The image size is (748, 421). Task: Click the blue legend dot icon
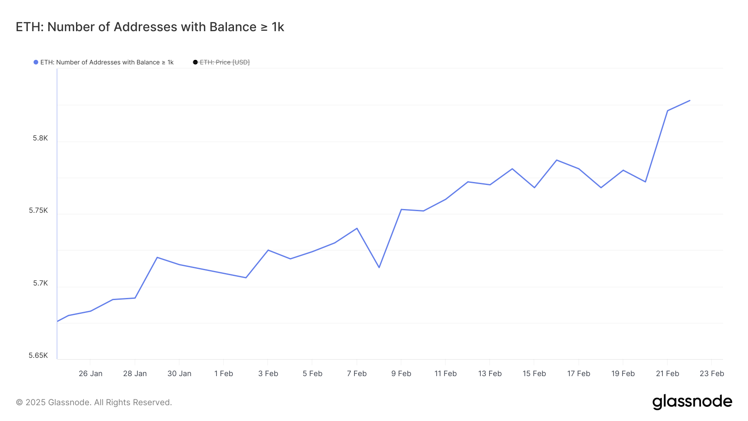click(35, 62)
